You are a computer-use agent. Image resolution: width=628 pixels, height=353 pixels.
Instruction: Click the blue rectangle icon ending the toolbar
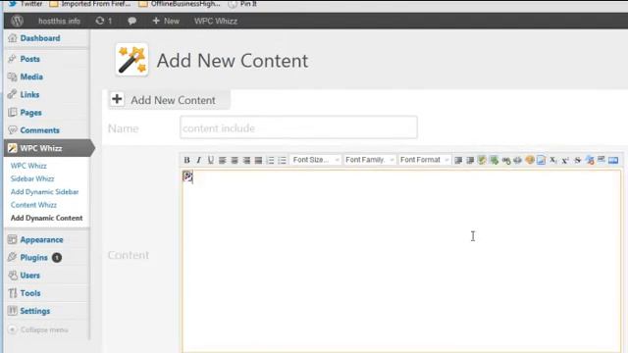coord(613,160)
